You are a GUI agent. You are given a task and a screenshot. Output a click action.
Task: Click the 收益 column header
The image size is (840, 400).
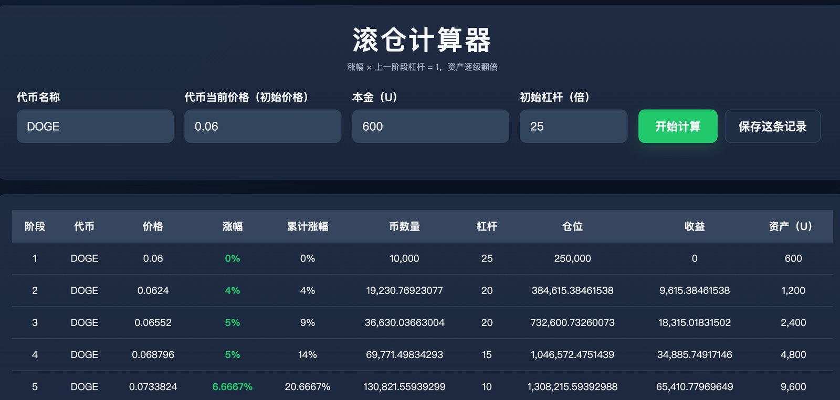coord(695,226)
